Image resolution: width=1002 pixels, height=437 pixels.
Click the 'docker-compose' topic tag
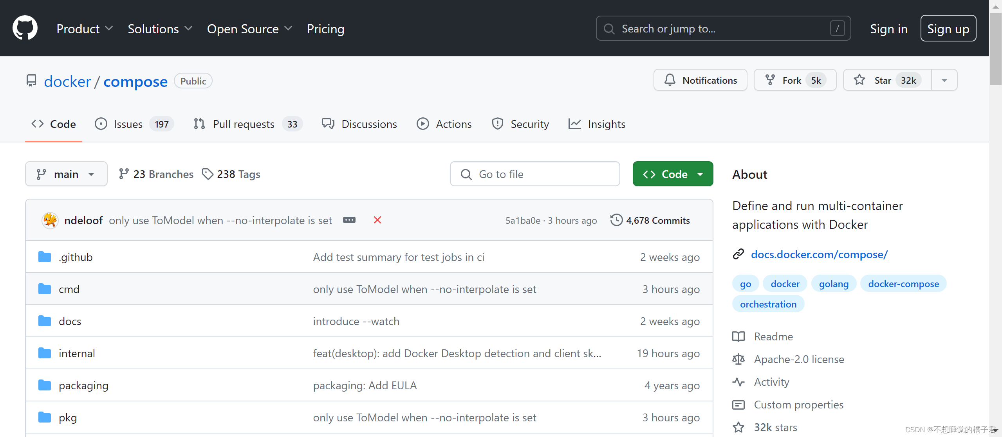[x=903, y=284]
